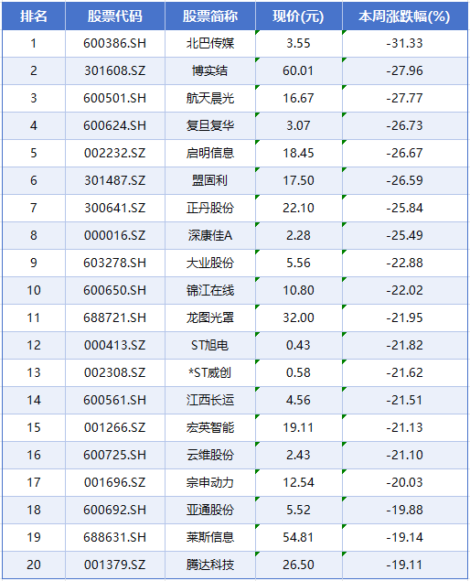The width and height of the screenshot is (470, 581).
Task: Select stock code 600561.SH cell
Action: pyautogui.click(x=115, y=400)
